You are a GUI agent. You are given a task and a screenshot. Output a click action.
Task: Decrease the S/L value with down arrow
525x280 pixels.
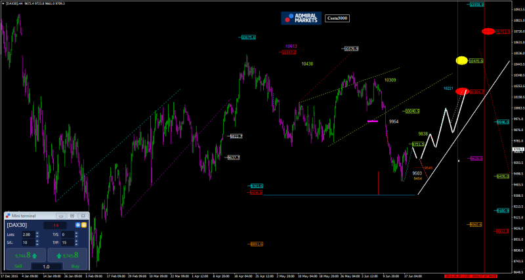coord(37,244)
